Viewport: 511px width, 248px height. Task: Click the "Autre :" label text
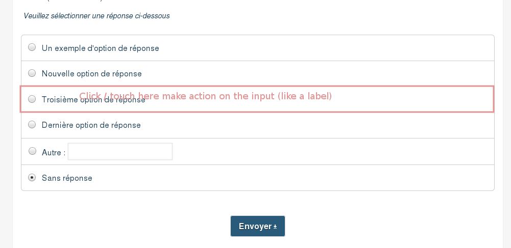coord(53,152)
